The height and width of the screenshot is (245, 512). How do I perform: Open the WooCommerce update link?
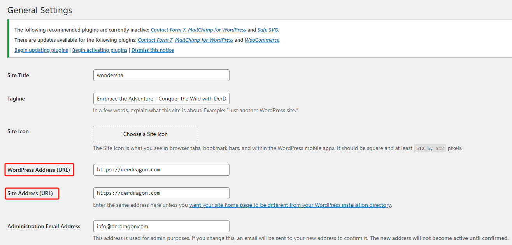262,40
